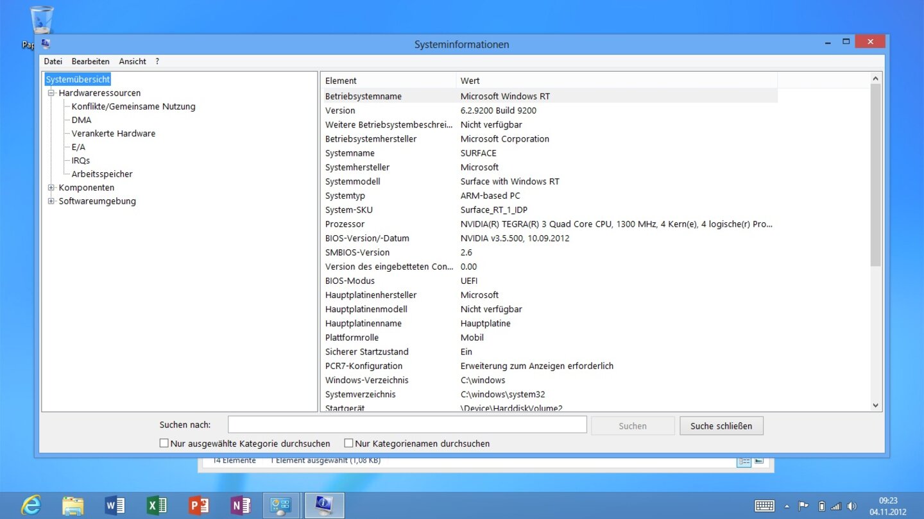Select the Plattformrolle Mobil row
This screenshot has height=519, width=924.
(x=549, y=338)
